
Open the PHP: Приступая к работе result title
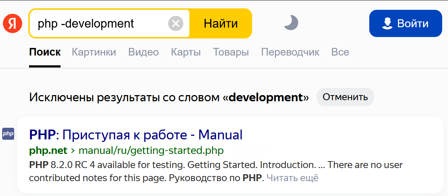click(136, 135)
